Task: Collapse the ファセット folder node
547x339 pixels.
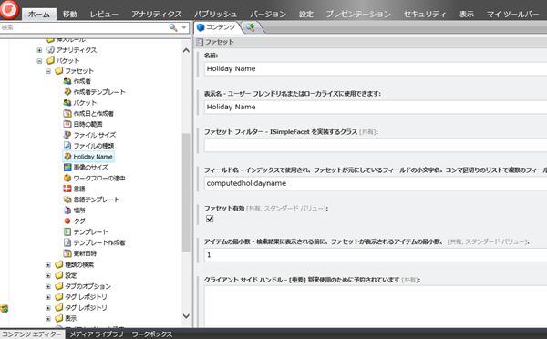Action: click(48, 71)
